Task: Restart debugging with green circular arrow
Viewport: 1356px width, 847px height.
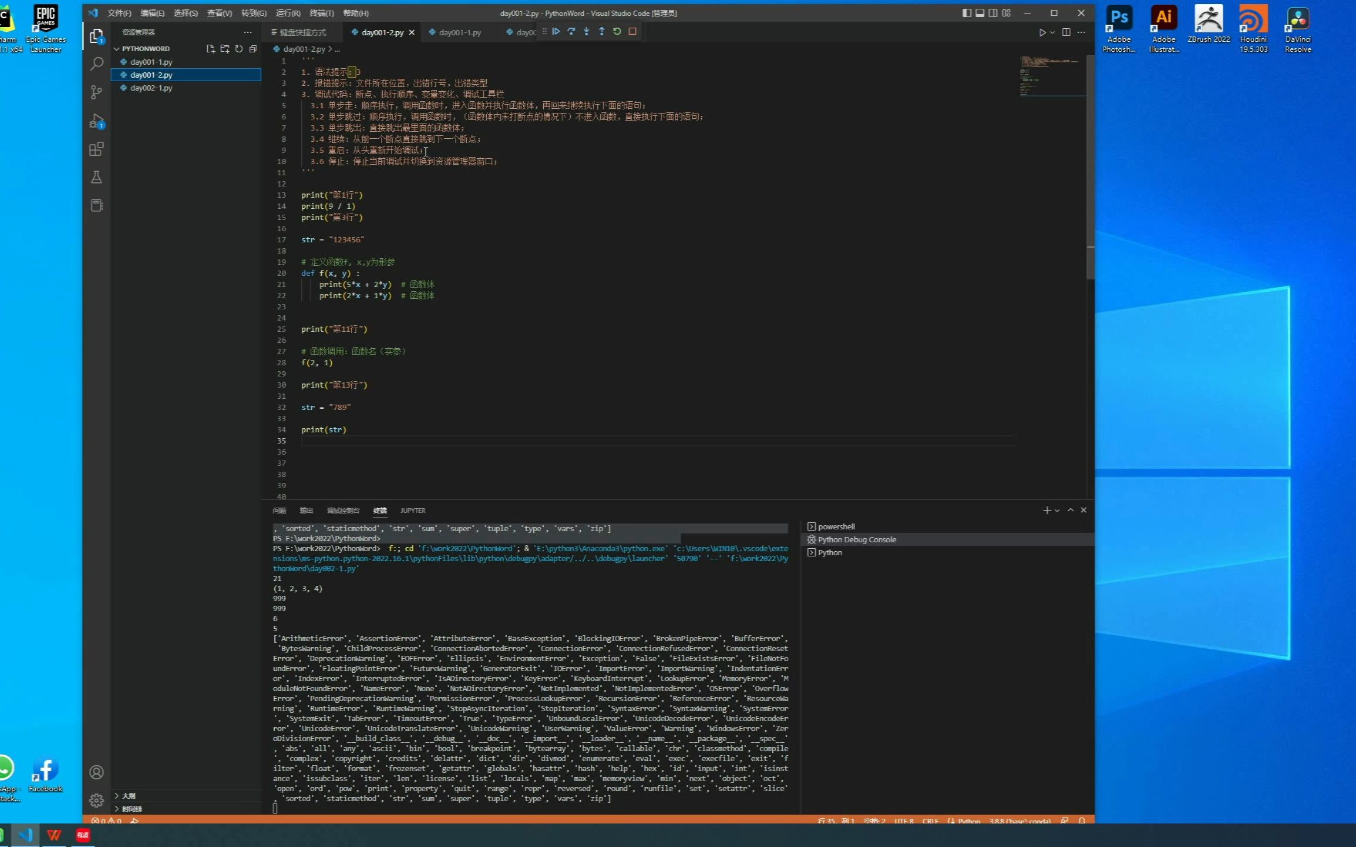Action: pyautogui.click(x=617, y=32)
